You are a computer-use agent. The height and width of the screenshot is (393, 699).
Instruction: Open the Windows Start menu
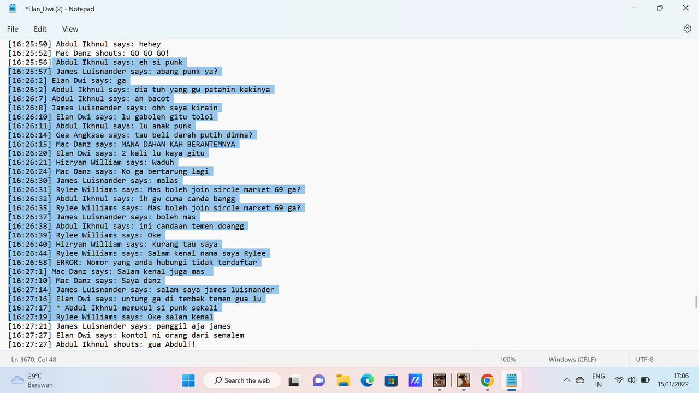[x=188, y=380]
